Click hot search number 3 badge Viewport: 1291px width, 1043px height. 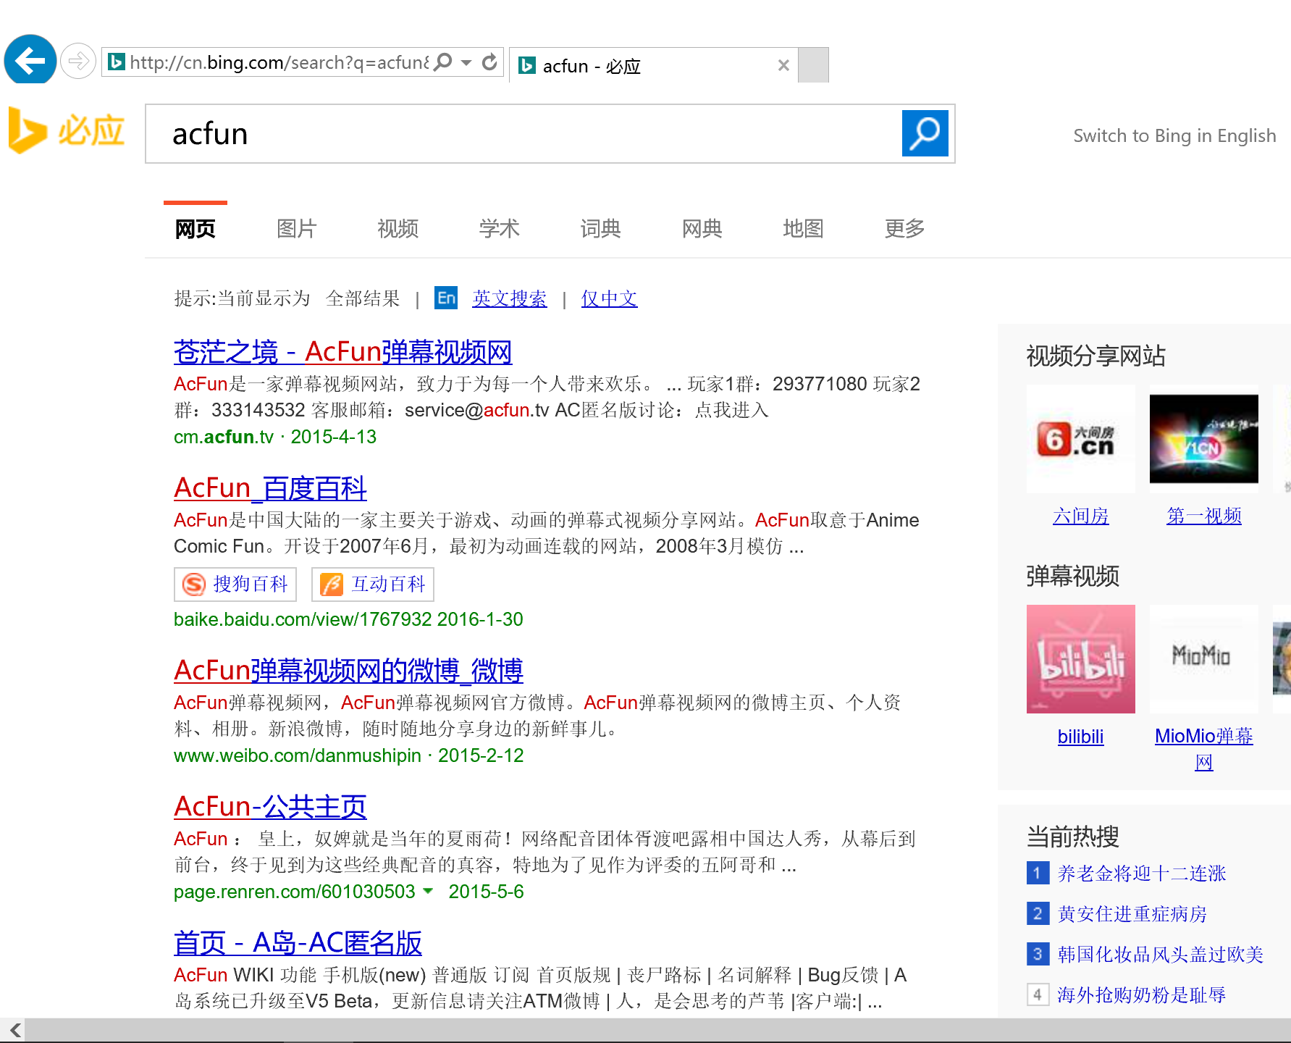coord(1038,954)
